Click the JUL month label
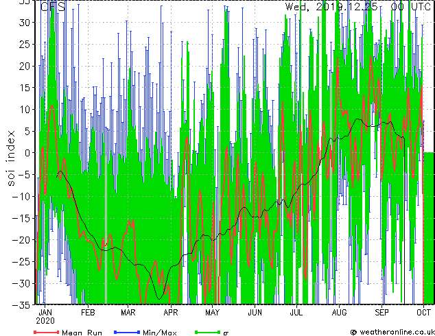The image size is (435, 336). click(296, 313)
